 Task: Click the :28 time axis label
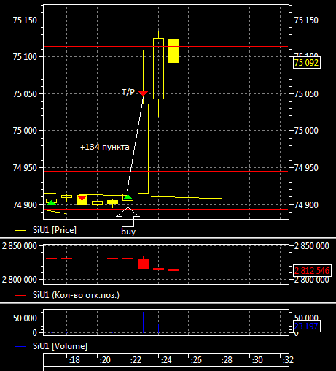coord(227,360)
